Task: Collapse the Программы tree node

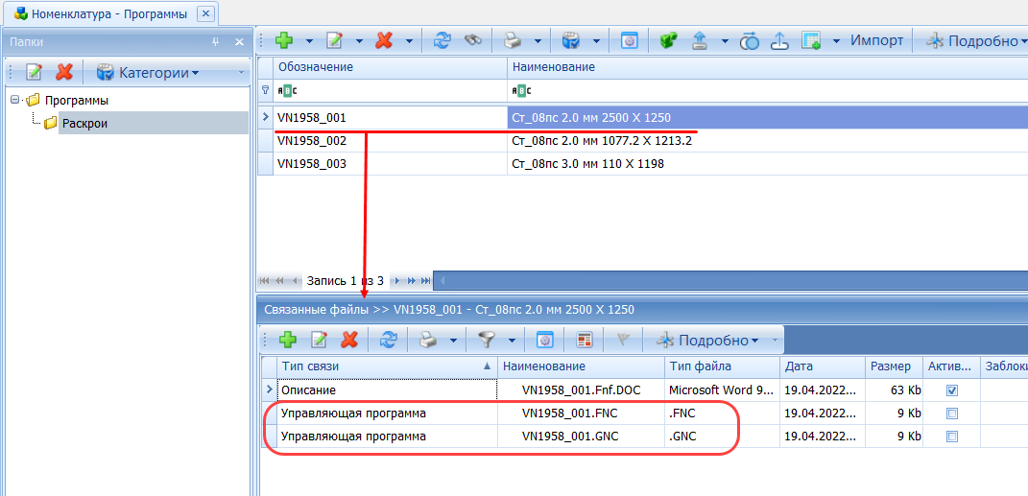Action: click(x=15, y=100)
